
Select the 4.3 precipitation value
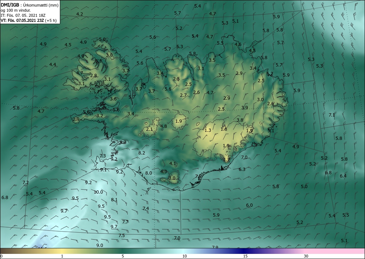click(x=164, y=172)
